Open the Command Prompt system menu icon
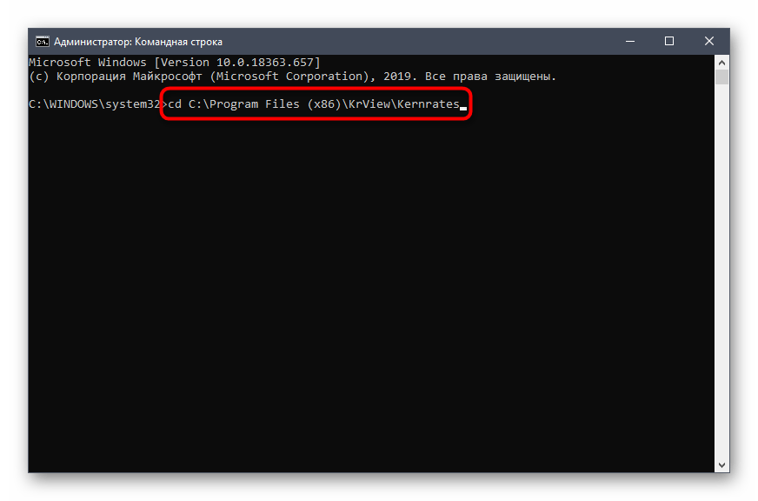 [42, 41]
